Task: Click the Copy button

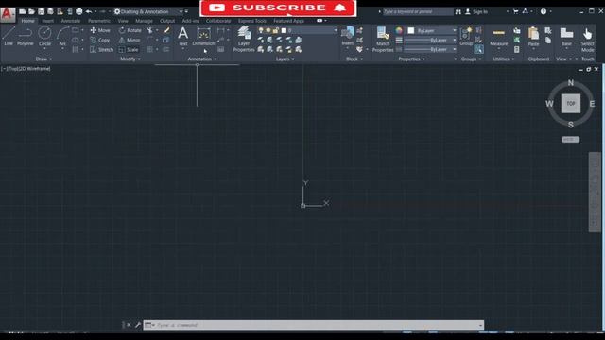Action: point(100,40)
